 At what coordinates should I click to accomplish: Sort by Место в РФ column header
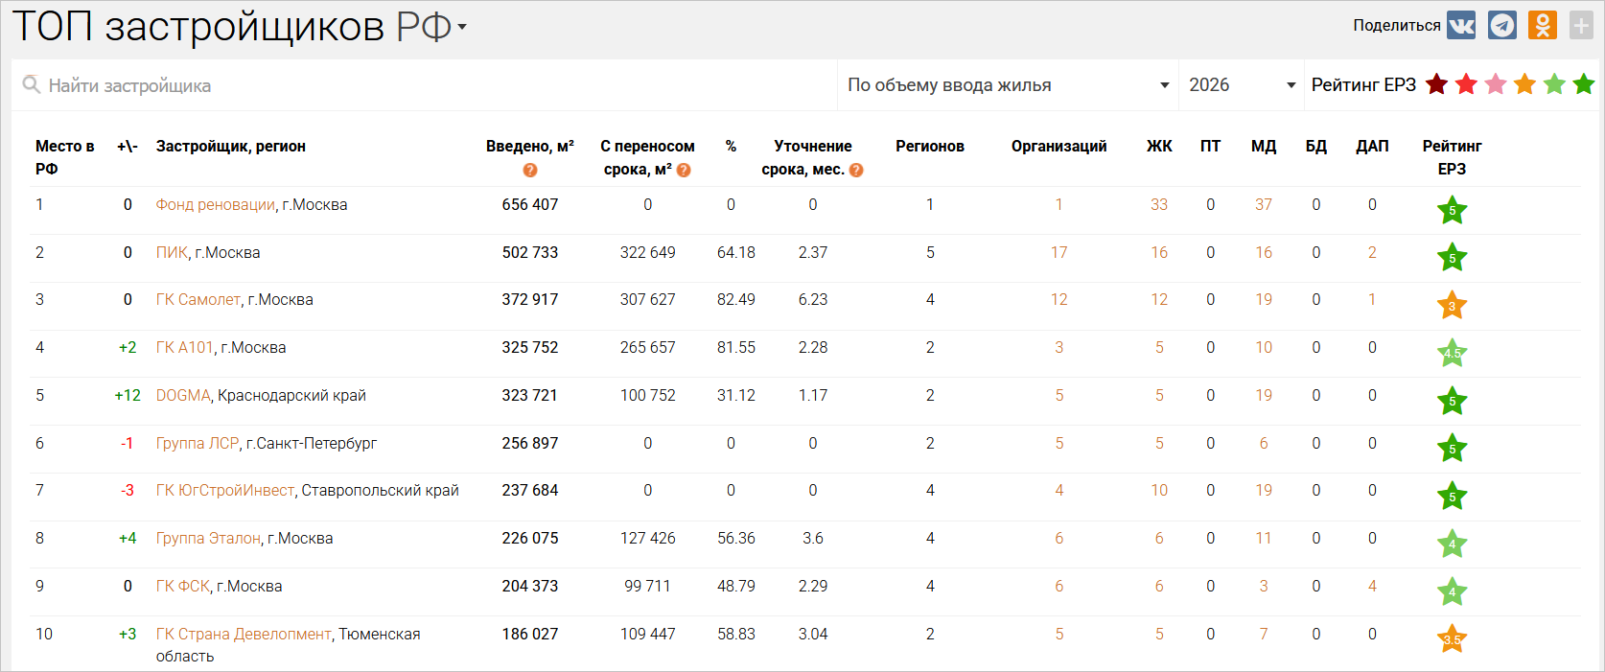click(x=64, y=157)
